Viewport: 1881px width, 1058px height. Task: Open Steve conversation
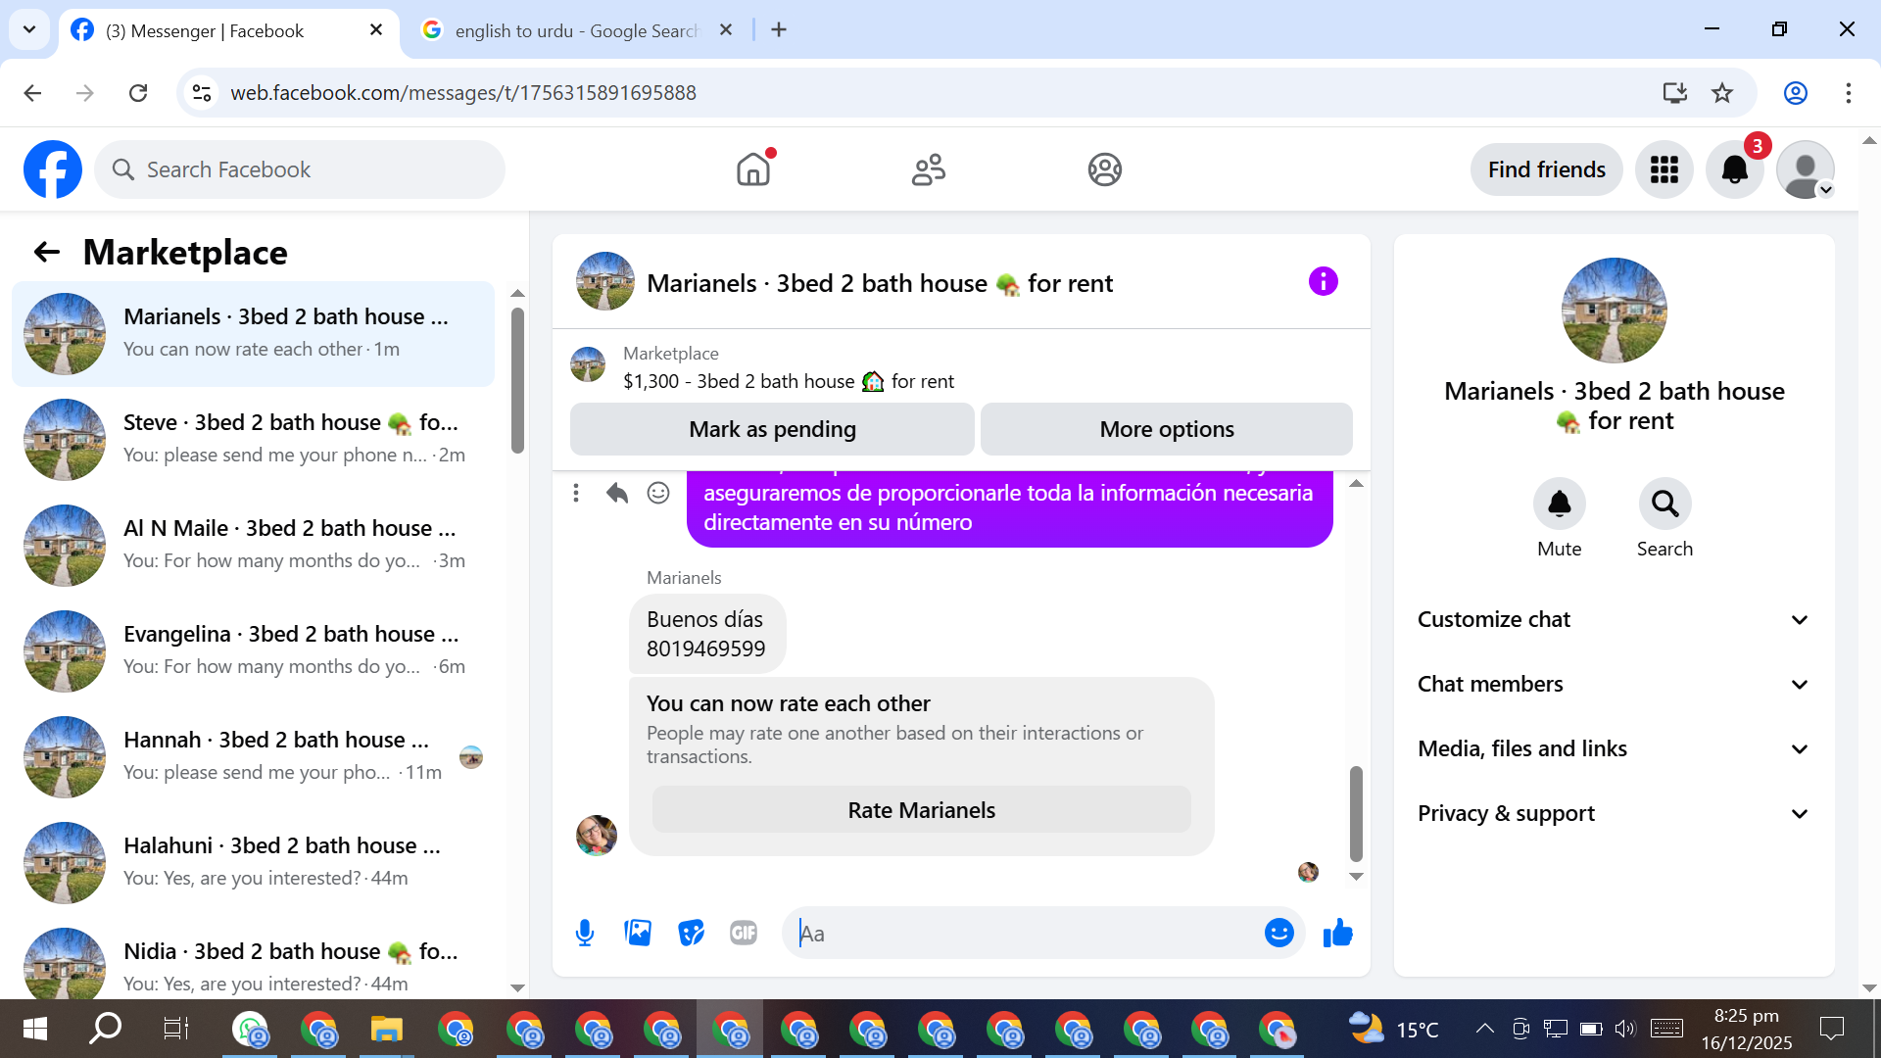click(253, 440)
